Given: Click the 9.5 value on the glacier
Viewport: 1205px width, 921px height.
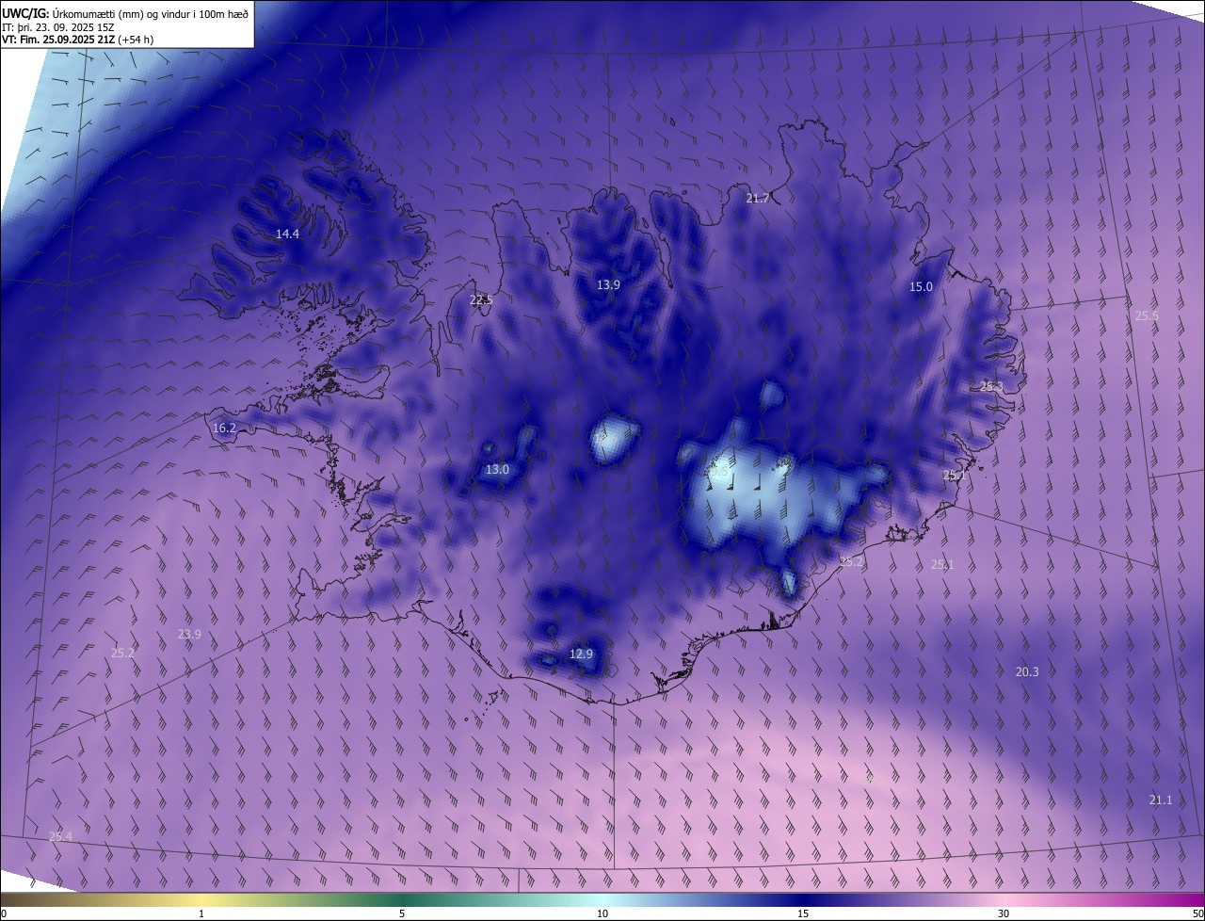Looking at the screenshot, I should [x=720, y=474].
